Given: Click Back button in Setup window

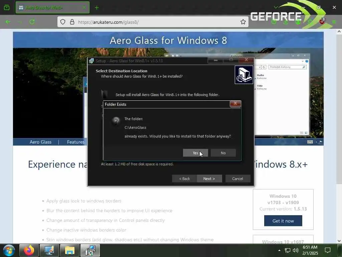Looking at the screenshot, I should point(184,179).
